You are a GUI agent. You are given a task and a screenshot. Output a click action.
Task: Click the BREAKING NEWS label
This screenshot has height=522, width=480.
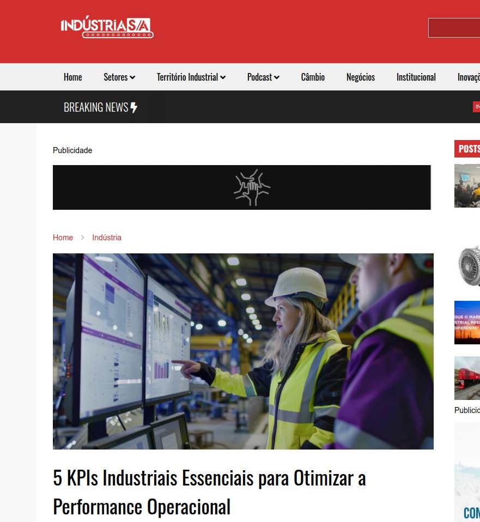[96, 107]
